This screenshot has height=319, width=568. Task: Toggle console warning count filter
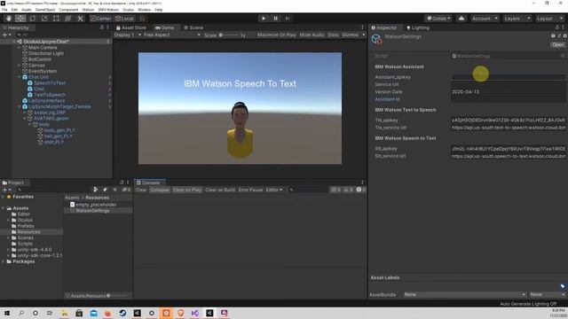pos(349,190)
